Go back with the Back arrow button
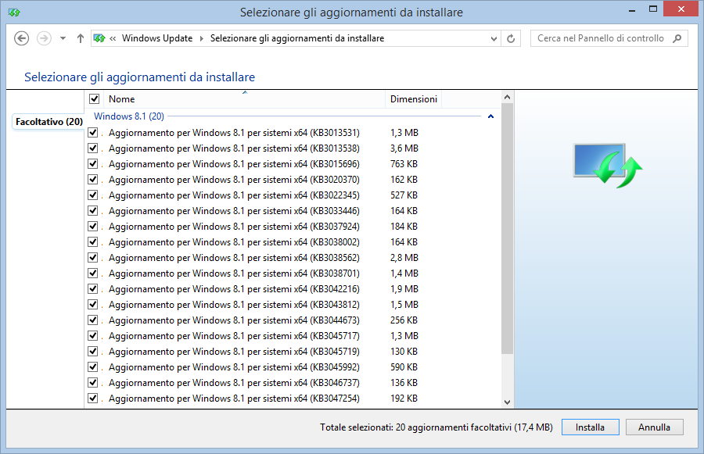The image size is (704, 454). (x=22, y=38)
